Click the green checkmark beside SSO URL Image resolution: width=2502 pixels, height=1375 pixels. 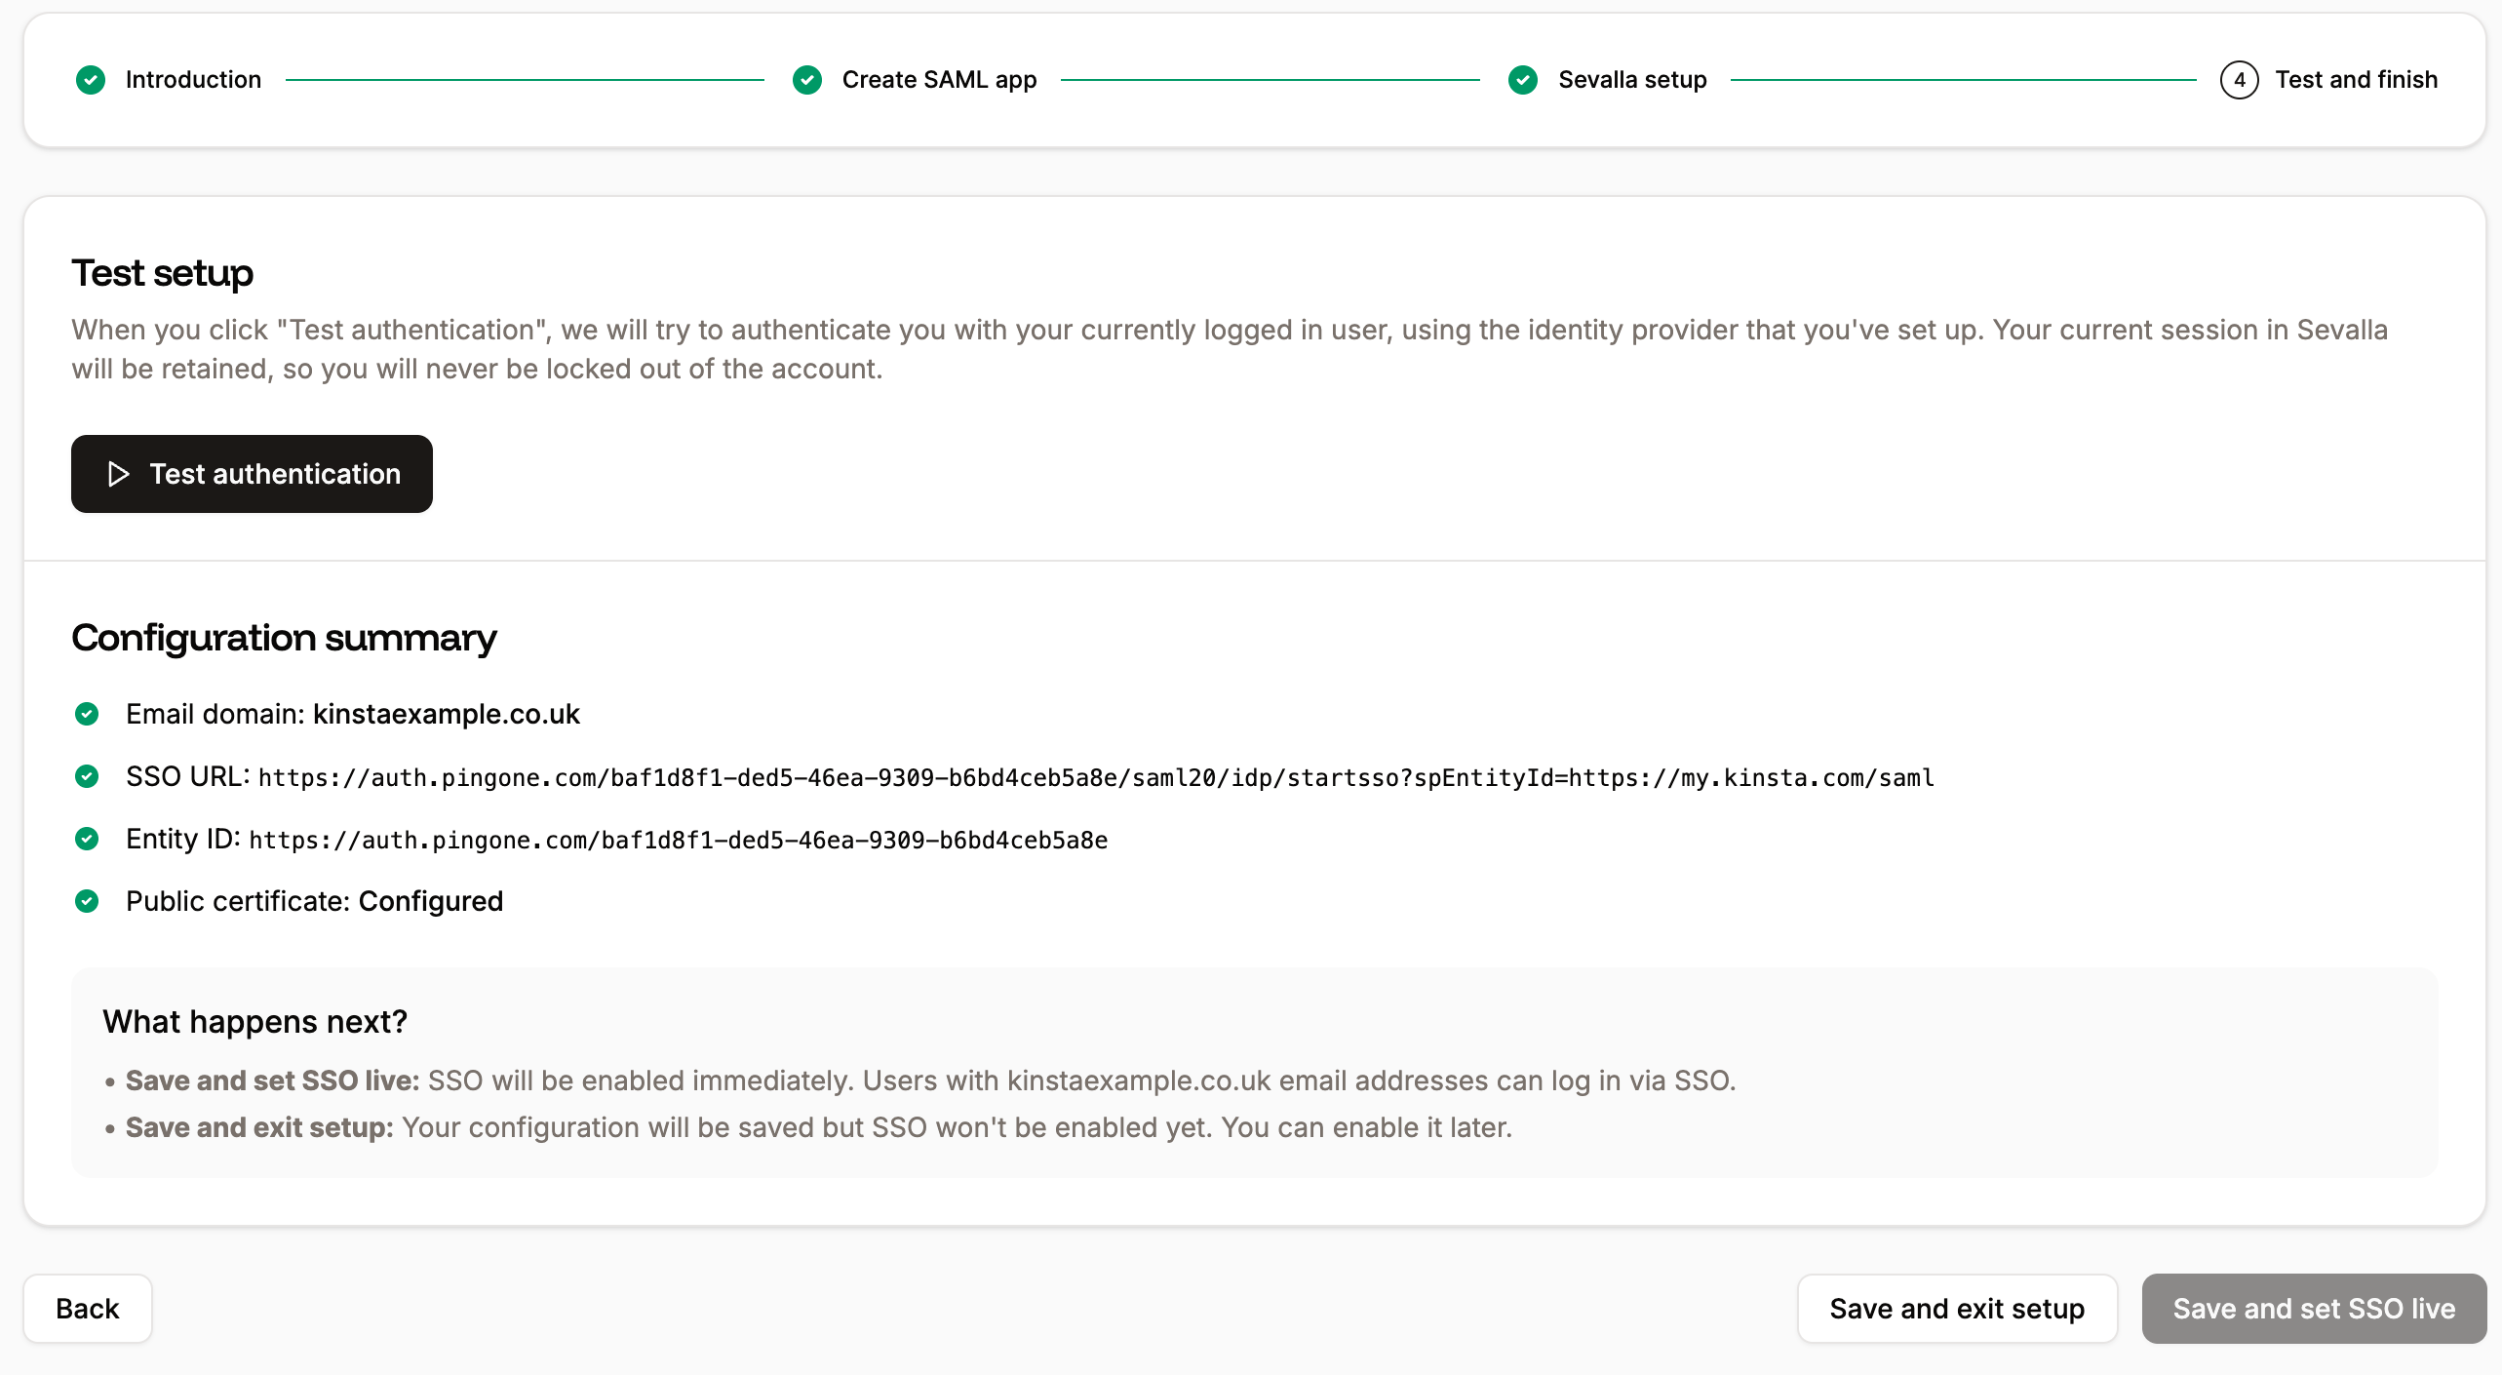click(x=88, y=776)
